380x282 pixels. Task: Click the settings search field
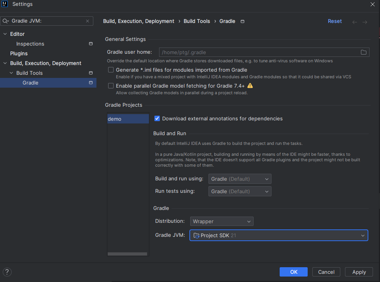click(47, 21)
